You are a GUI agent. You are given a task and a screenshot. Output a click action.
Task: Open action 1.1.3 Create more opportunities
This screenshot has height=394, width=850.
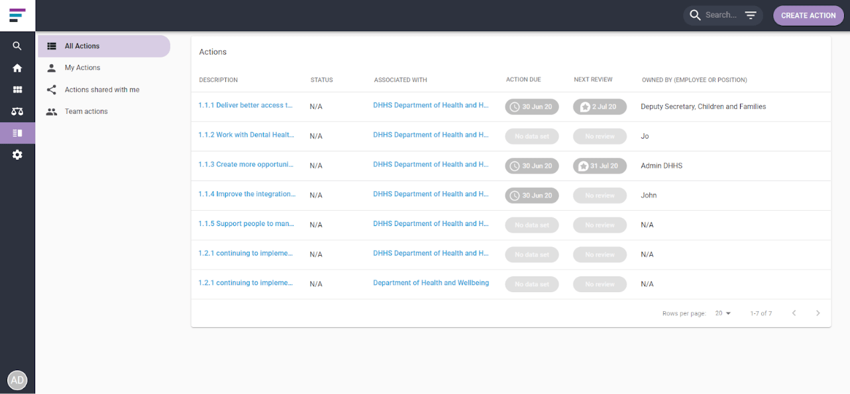point(245,165)
